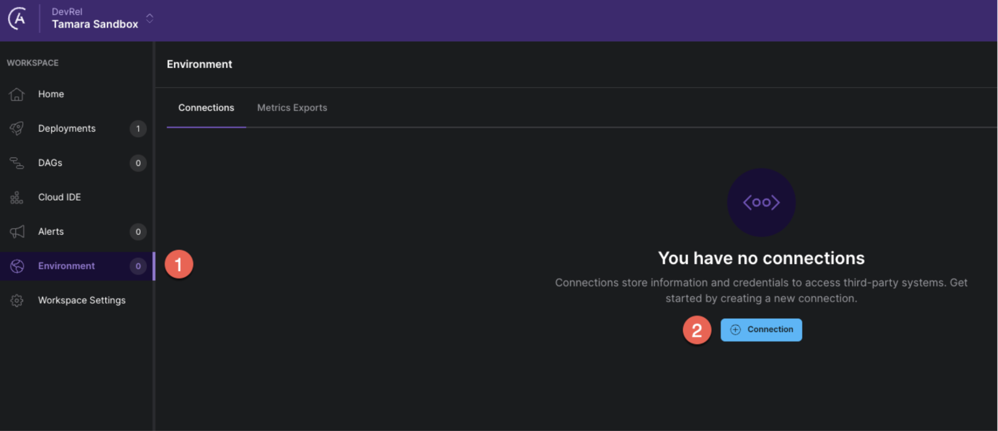Image resolution: width=998 pixels, height=431 pixels.
Task: Click the DAGs pipeline icon
Action: point(17,163)
